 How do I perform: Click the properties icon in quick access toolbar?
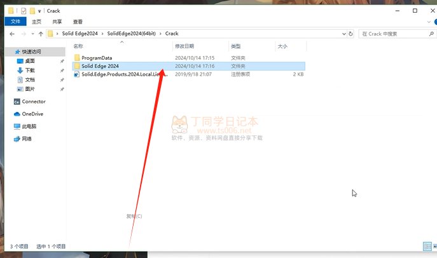[24, 11]
